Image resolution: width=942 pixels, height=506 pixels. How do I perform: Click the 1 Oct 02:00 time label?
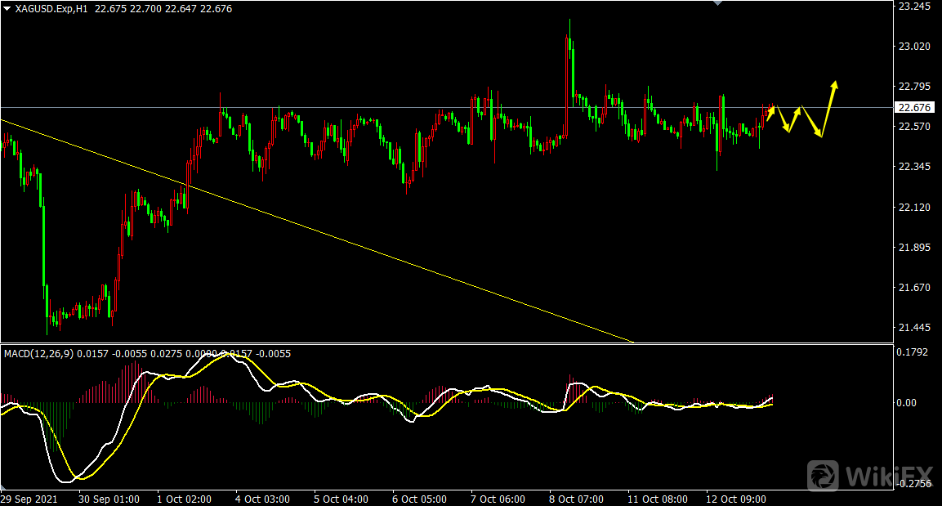[184, 499]
